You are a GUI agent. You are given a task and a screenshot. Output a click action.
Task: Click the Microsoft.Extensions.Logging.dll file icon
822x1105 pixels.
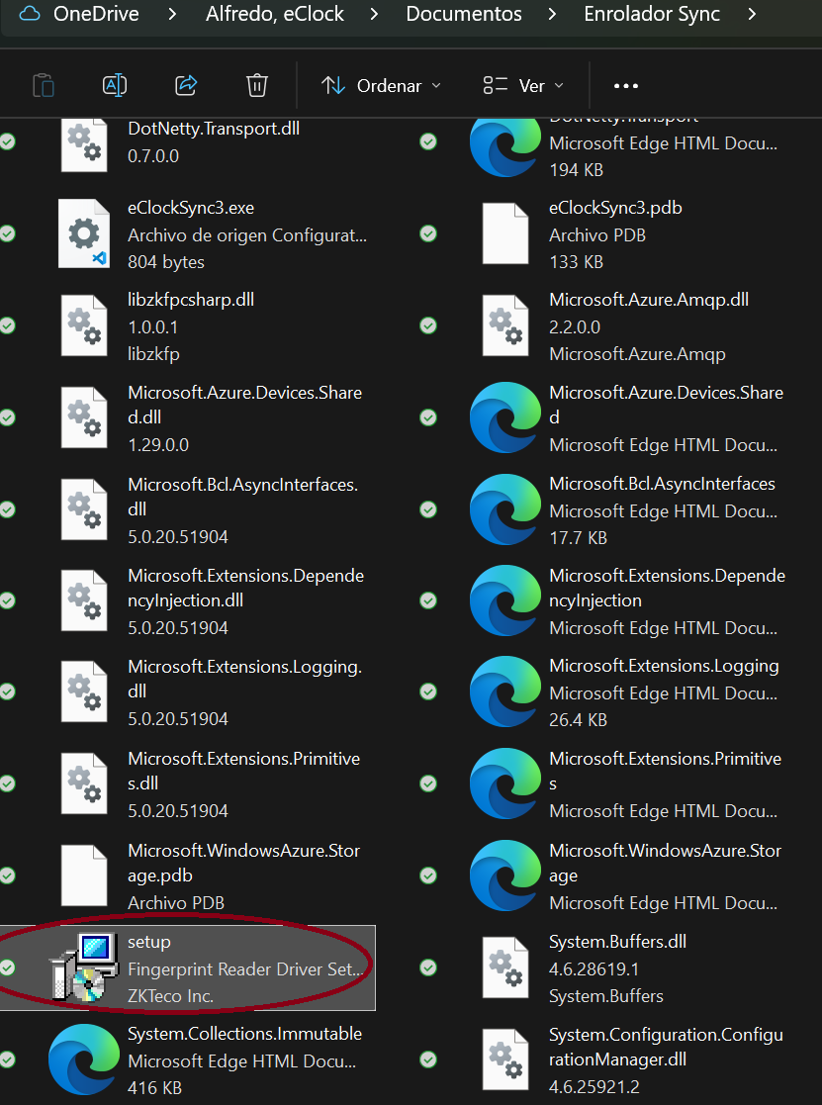[x=84, y=692]
